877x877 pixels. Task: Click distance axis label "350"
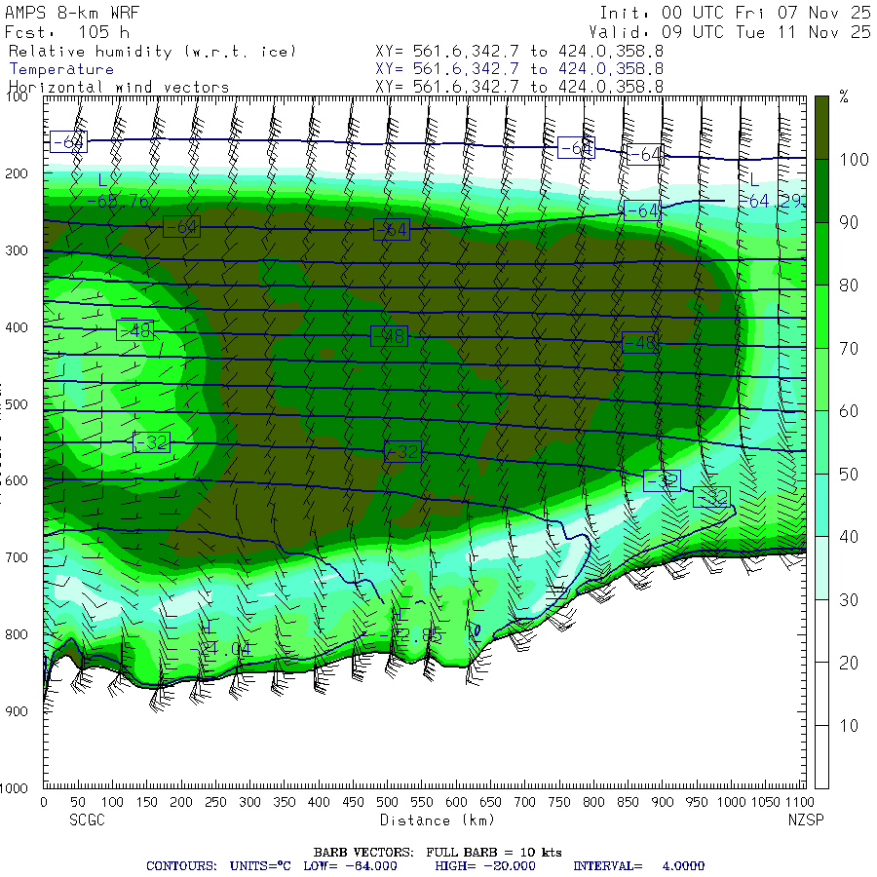coord(285,802)
